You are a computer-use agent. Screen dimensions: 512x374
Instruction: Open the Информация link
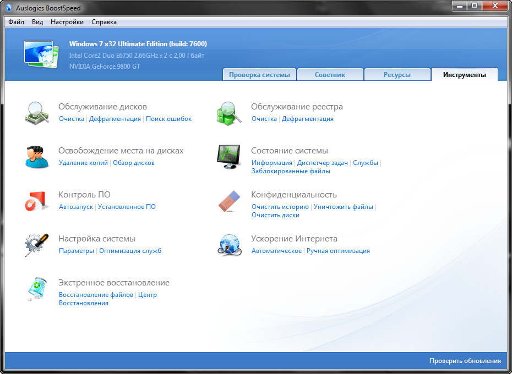[x=271, y=163]
